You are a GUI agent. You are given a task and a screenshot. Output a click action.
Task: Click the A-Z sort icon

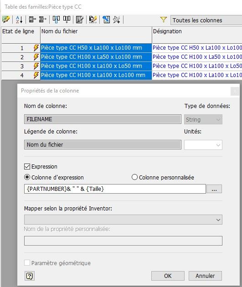(19, 20)
